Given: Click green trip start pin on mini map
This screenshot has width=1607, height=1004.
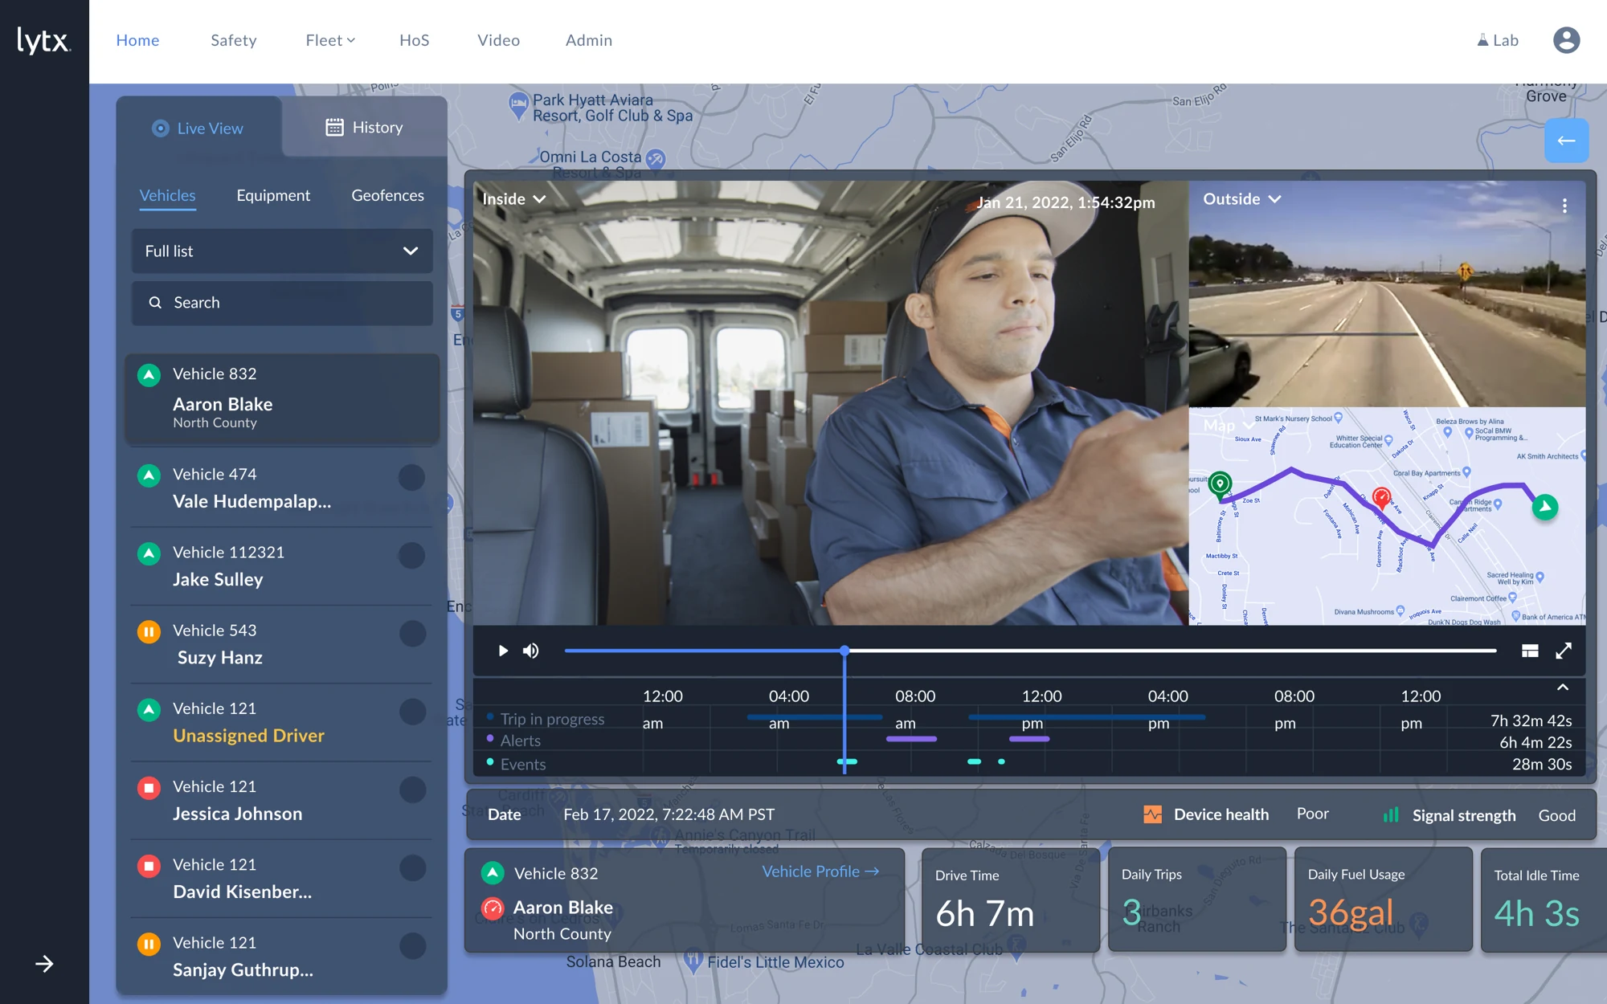Looking at the screenshot, I should (1220, 484).
